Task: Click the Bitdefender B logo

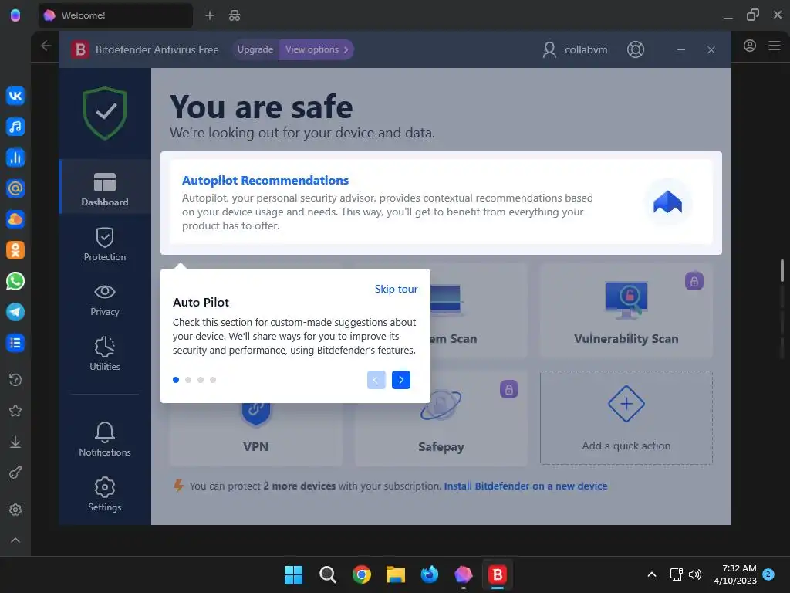Action: tap(80, 49)
